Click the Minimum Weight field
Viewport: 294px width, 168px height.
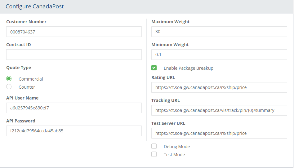pyautogui.click(x=219, y=55)
